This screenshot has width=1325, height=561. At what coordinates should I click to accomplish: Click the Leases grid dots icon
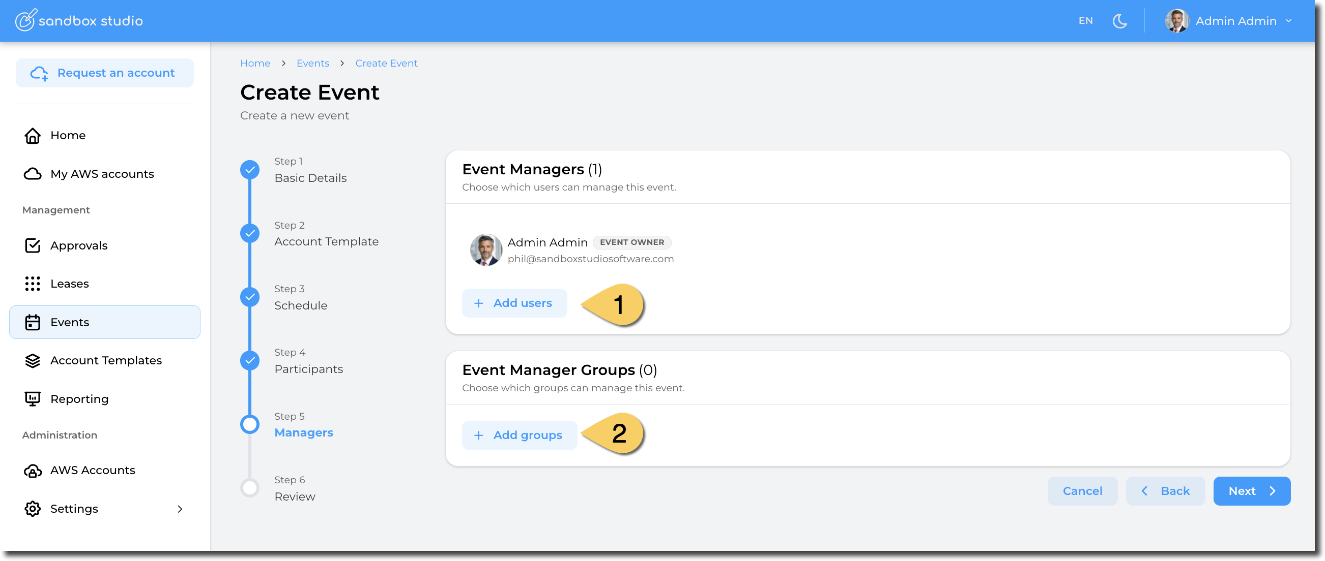33,284
